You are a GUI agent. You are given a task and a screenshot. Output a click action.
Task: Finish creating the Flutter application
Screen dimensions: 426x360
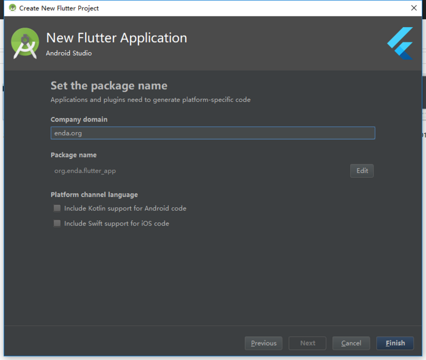(395, 343)
